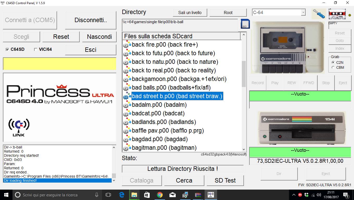Click the gear icon for badcat.p00
Image resolution: width=354 pixels, height=200 pixels.
tap(127, 114)
